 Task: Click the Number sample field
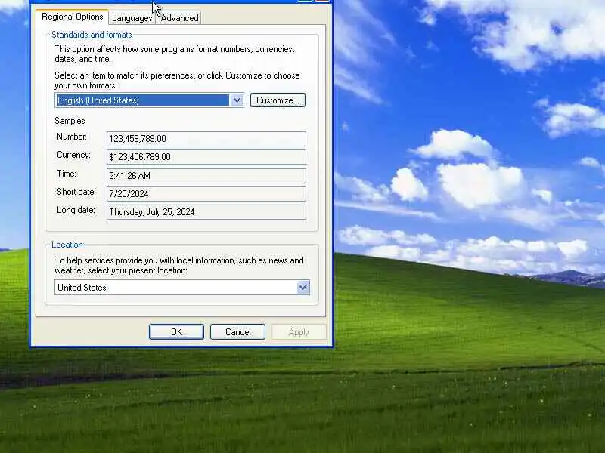coord(206,139)
